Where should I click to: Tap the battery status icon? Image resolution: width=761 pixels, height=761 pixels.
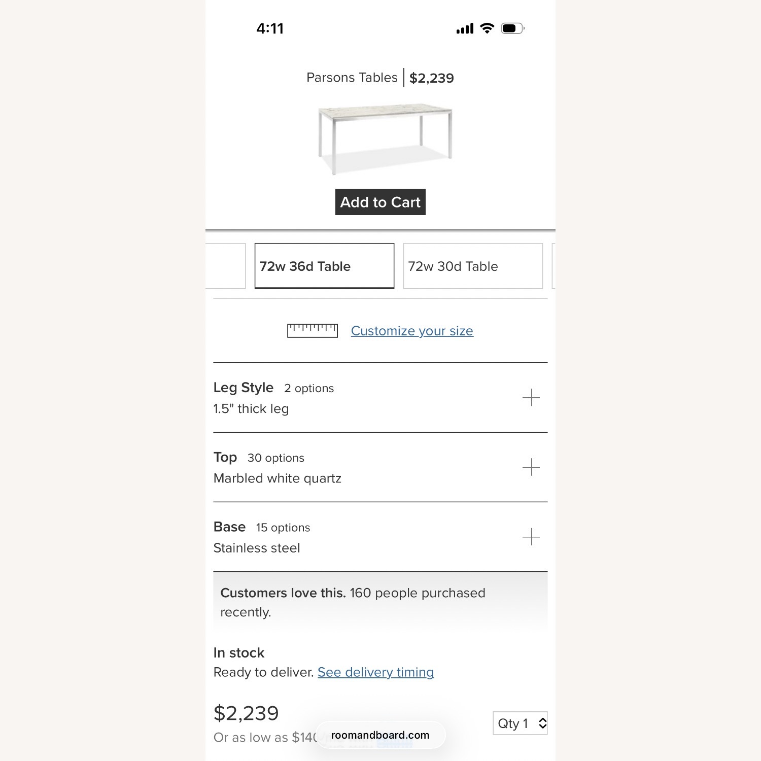tap(512, 28)
